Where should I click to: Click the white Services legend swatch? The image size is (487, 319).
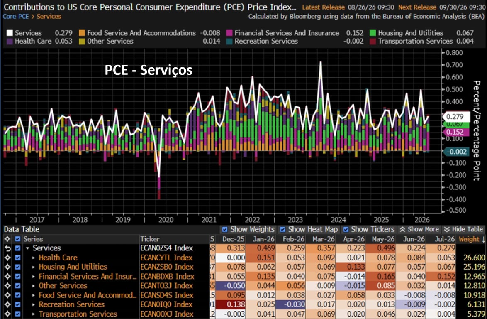click(10, 33)
